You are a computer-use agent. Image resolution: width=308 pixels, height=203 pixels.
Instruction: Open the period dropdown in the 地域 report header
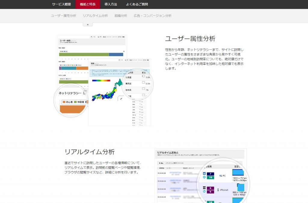tap(125, 60)
